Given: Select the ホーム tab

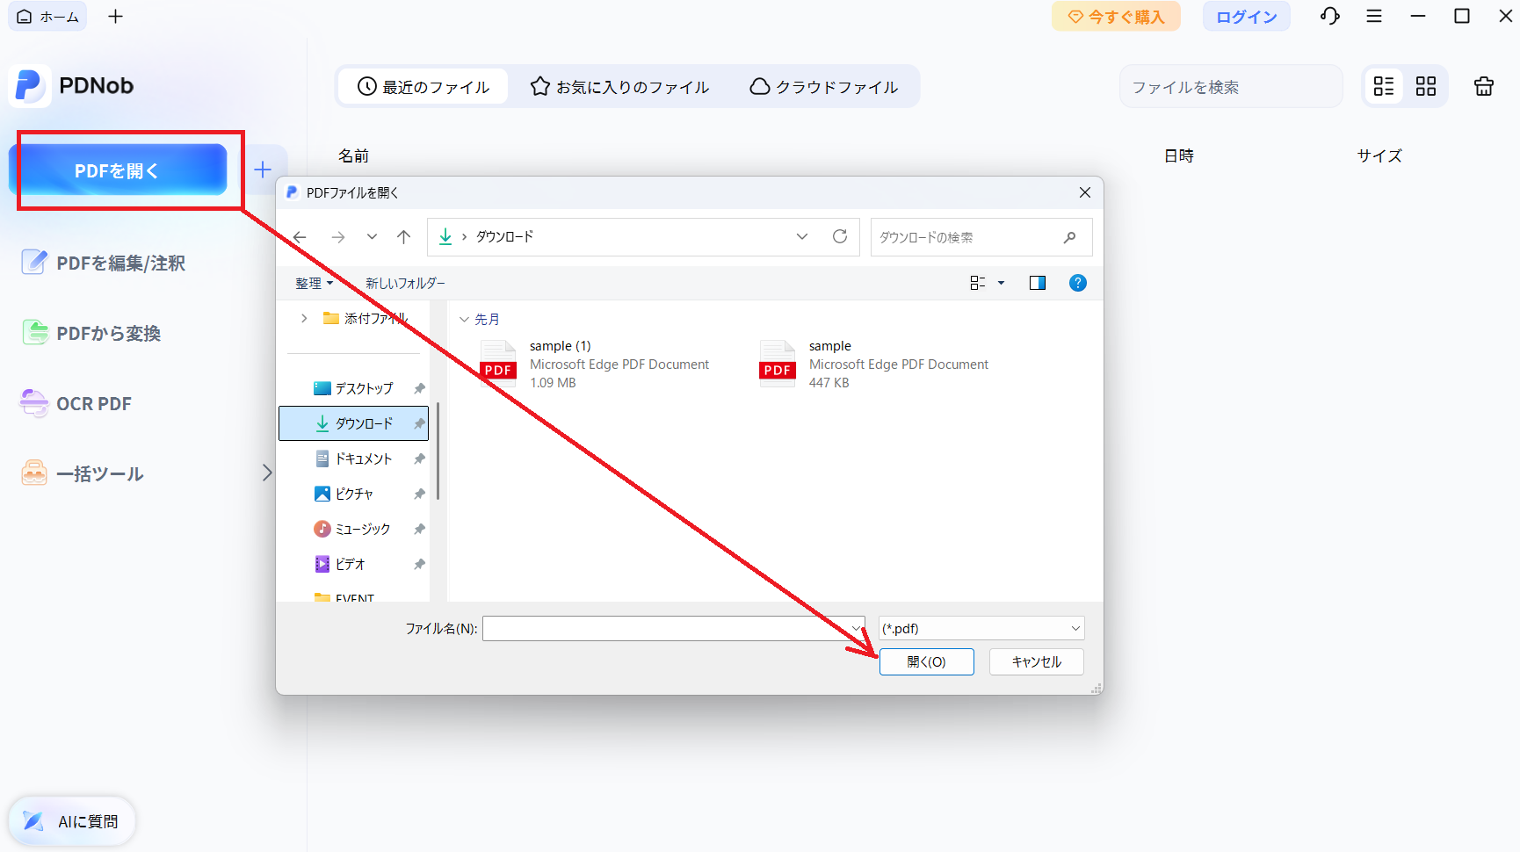Looking at the screenshot, I should coord(48,17).
